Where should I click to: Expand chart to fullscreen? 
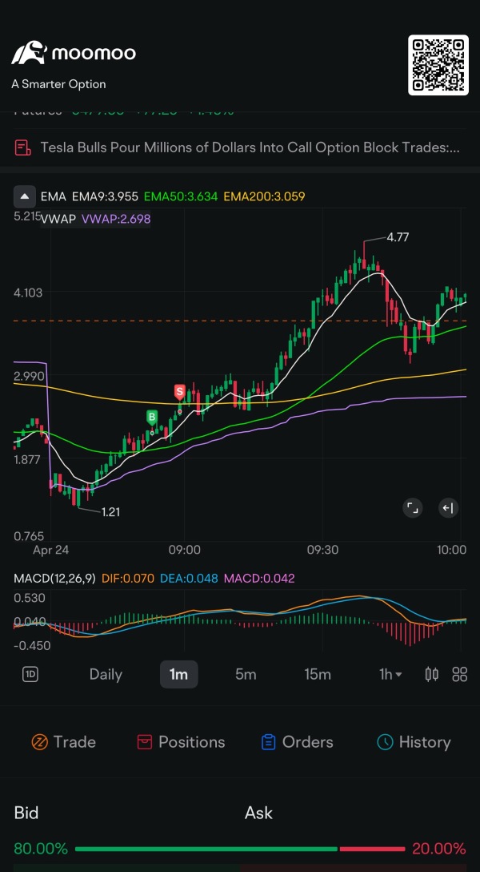click(412, 508)
